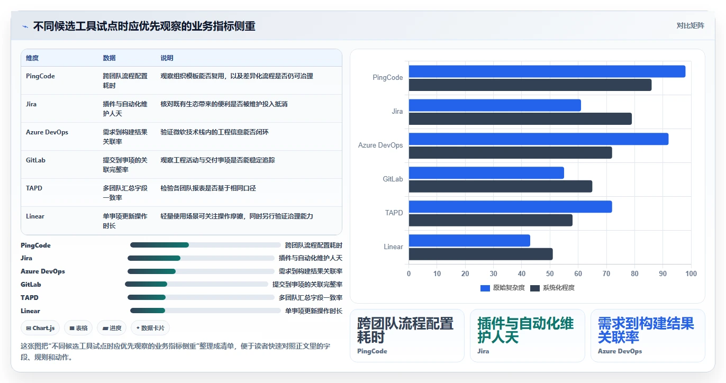The height and width of the screenshot is (383, 726).
Task: Select the Chart.js chip
Action: pyautogui.click(x=40, y=328)
